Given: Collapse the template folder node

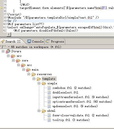Looking at the screenshot, I should [34, 79].
